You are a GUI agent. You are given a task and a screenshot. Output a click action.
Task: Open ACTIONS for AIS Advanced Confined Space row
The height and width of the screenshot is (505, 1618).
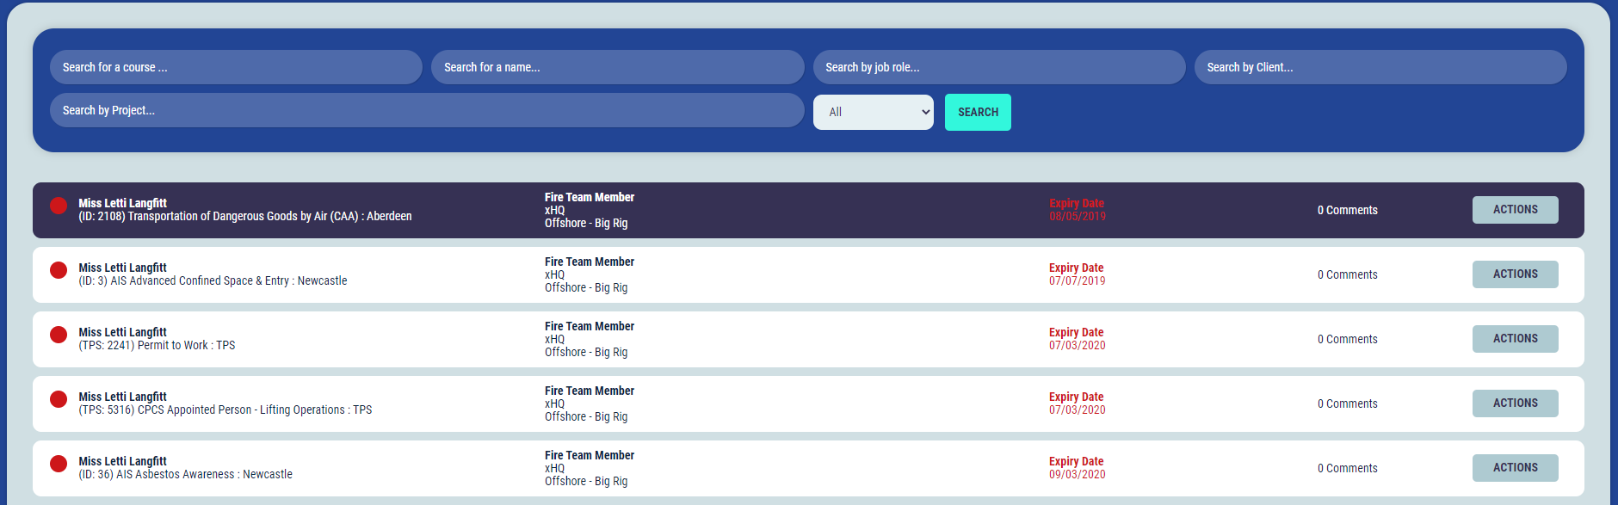[1515, 274]
